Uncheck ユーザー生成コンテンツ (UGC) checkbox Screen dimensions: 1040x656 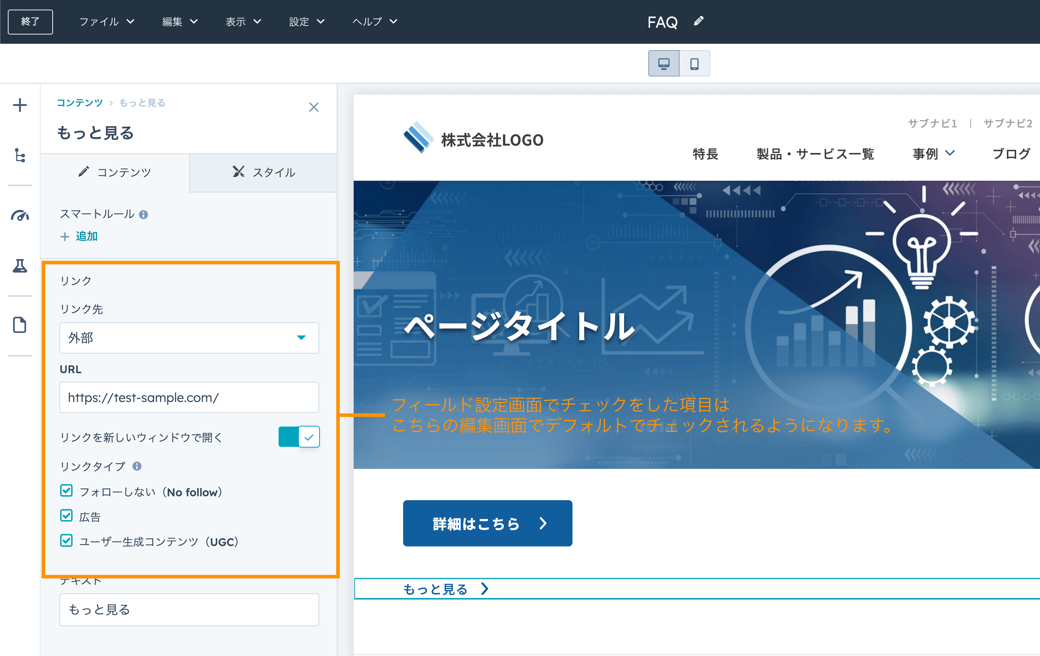pos(67,541)
